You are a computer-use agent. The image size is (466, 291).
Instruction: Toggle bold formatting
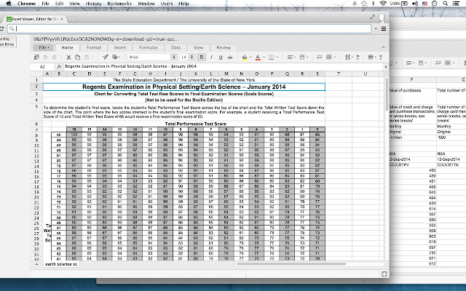pyautogui.click(x=202, y=57)
